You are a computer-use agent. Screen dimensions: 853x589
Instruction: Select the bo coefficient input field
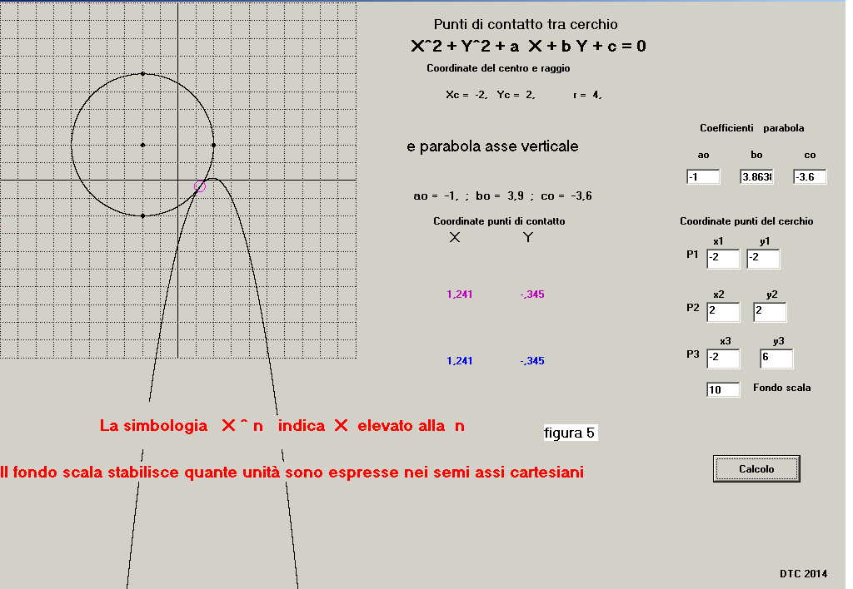tap(756, 176)
